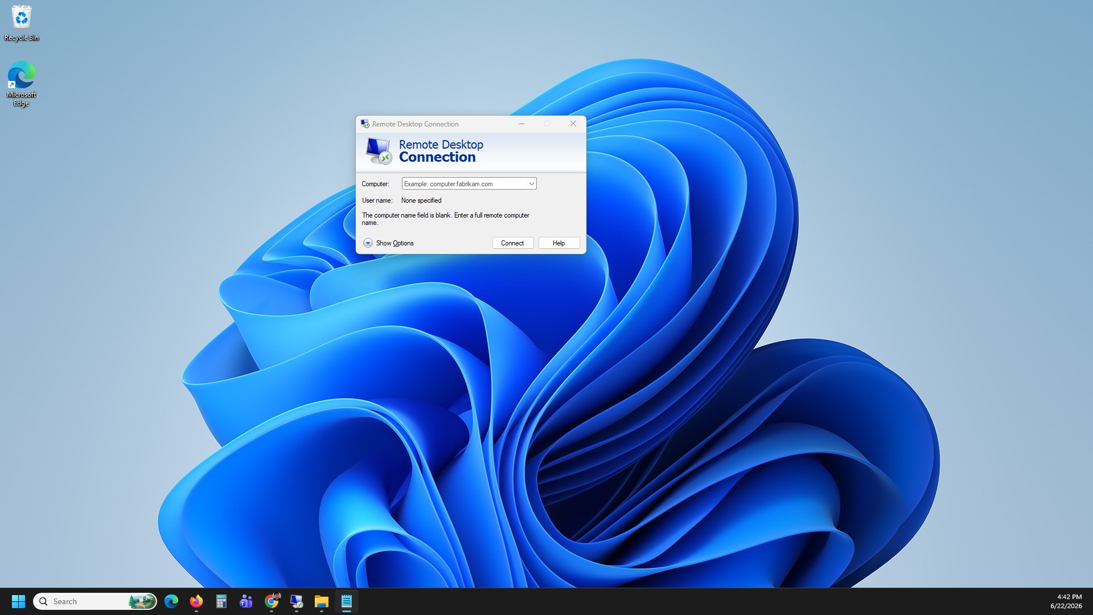The width and height of the screenshot is (1093, 615).
Task: Launch Microsoft Edge from the taskbar
Action: [171, 601]
